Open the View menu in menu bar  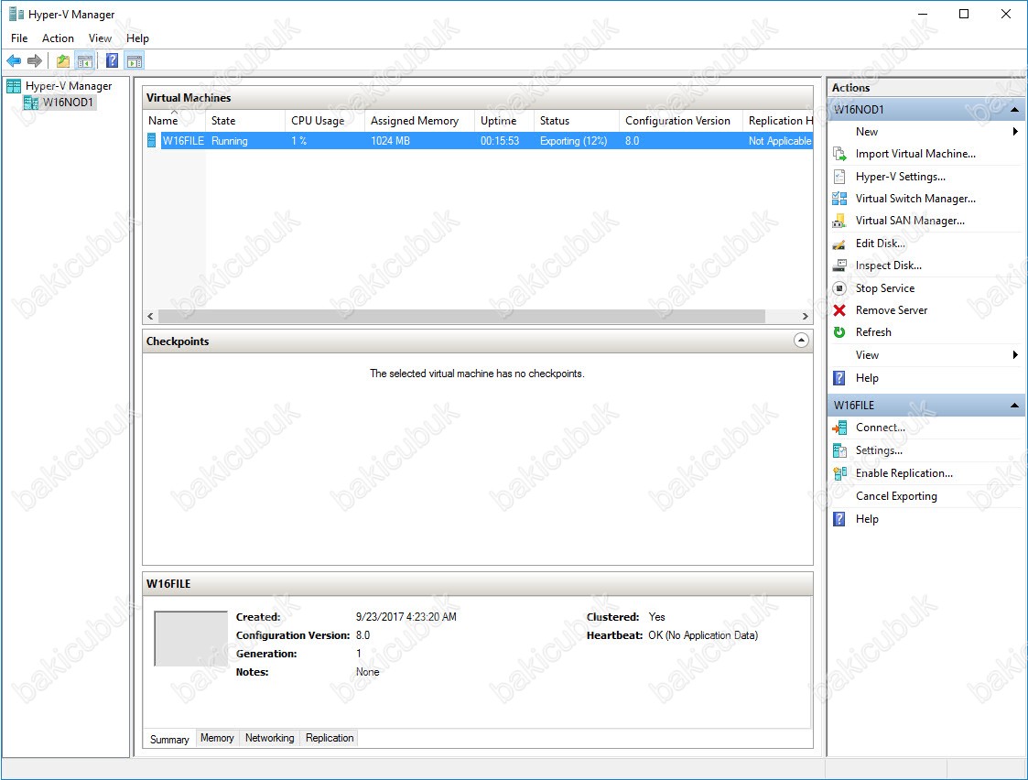tap(101, 38)
